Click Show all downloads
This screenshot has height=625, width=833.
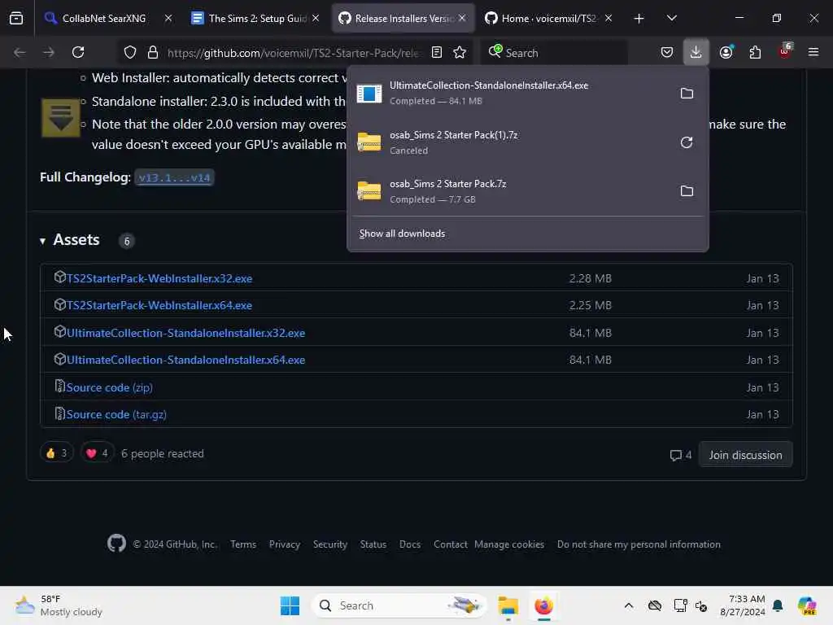(402, 234)
